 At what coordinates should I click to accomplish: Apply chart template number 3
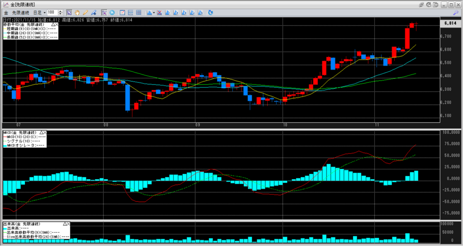[184, 13]
